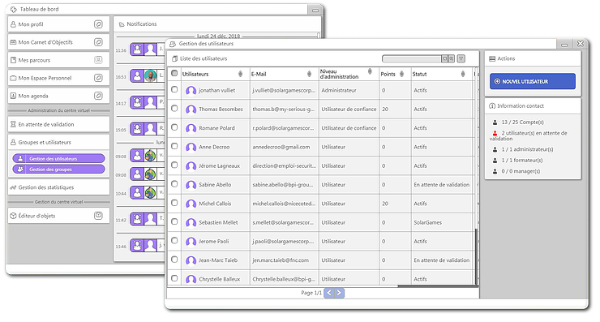Open Mon profil in Tableau de bord
The height and width of the screenshot is (322, 600).
[58, 24]
